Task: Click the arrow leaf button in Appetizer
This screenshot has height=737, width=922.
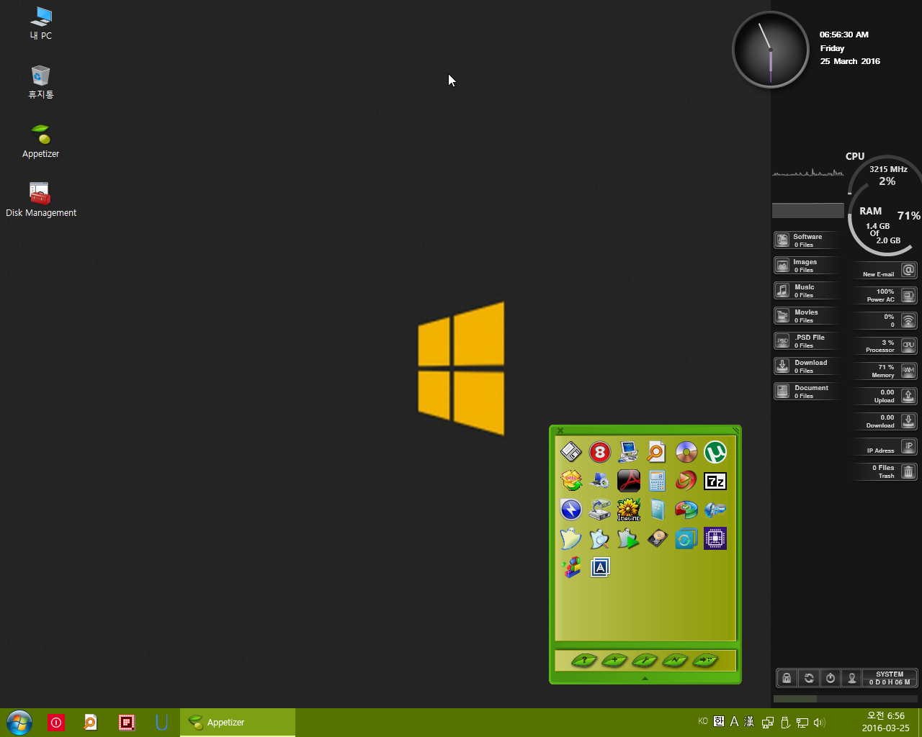Action: tap(705, 660)
